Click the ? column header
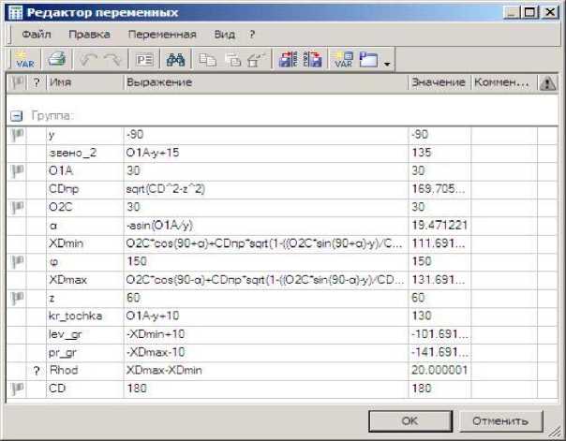 pos(37,82)
